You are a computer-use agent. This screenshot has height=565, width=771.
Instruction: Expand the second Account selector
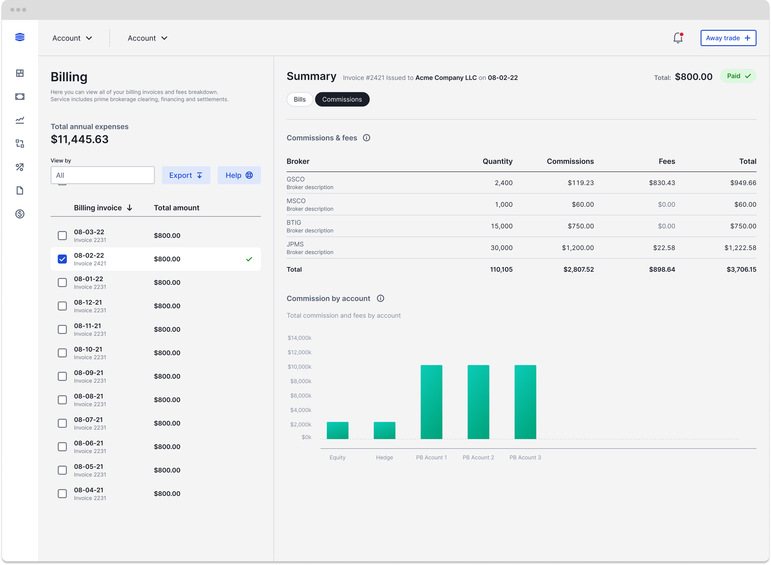click(x=147, y=38)
